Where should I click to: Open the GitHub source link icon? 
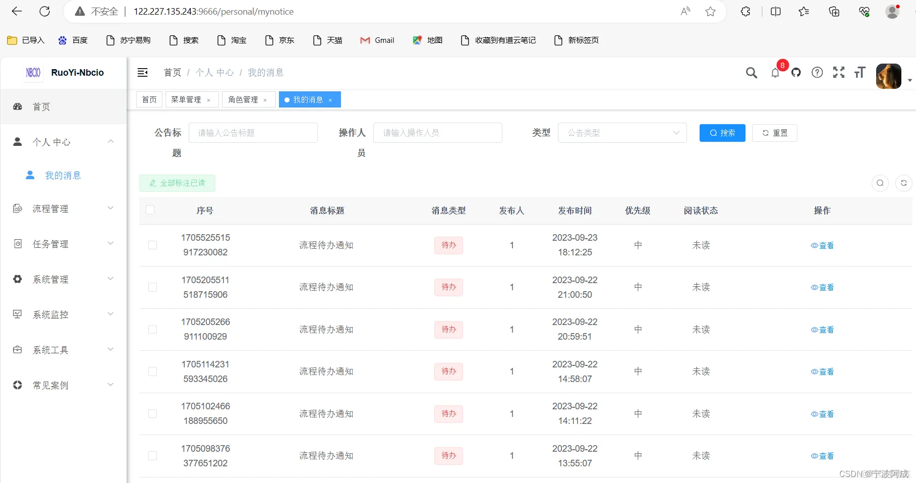(796, 73)
